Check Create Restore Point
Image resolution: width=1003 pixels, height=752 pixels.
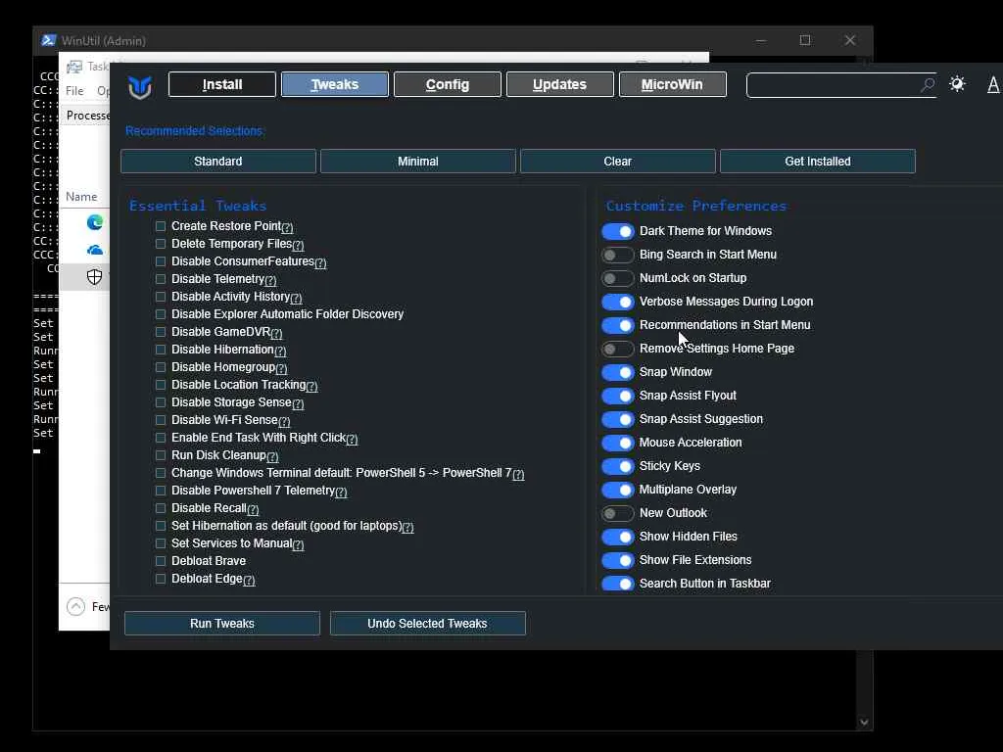pos(161,226)
